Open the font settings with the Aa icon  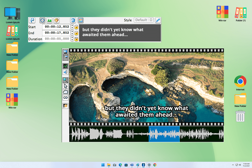click(x=50, y=20)
